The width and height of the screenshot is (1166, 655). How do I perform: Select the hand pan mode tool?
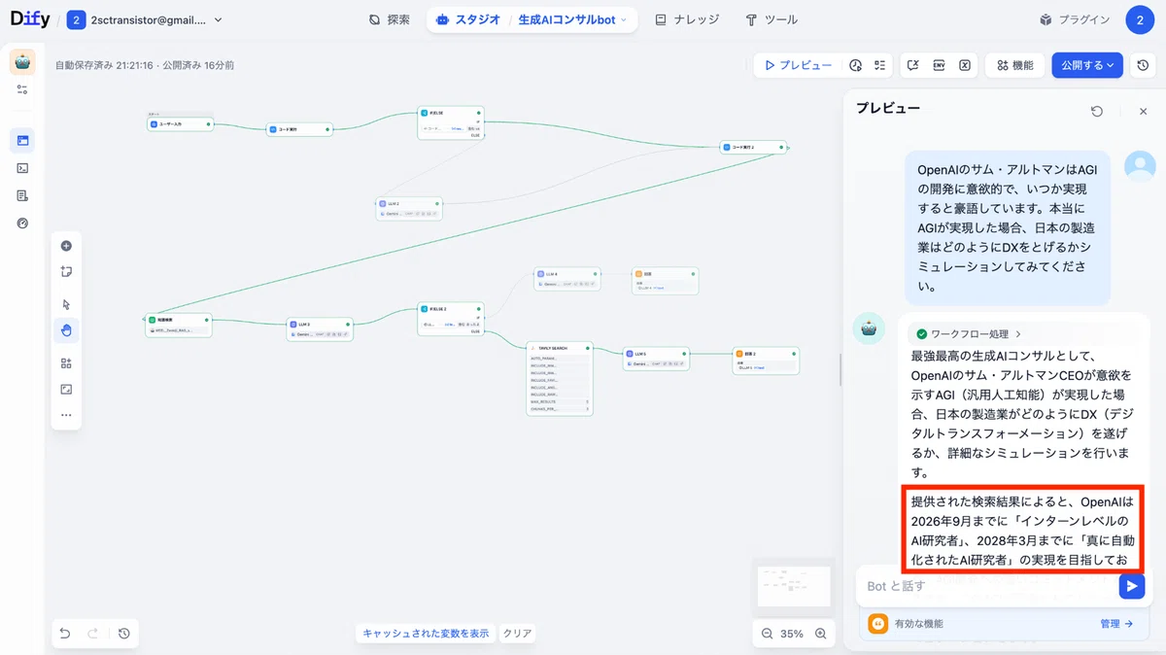click(x=66, y=330)
